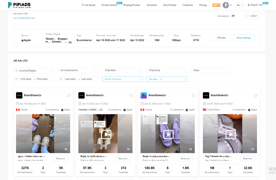Go to TT Ad Search
This screenshot has height=180, width=276.
88,5
